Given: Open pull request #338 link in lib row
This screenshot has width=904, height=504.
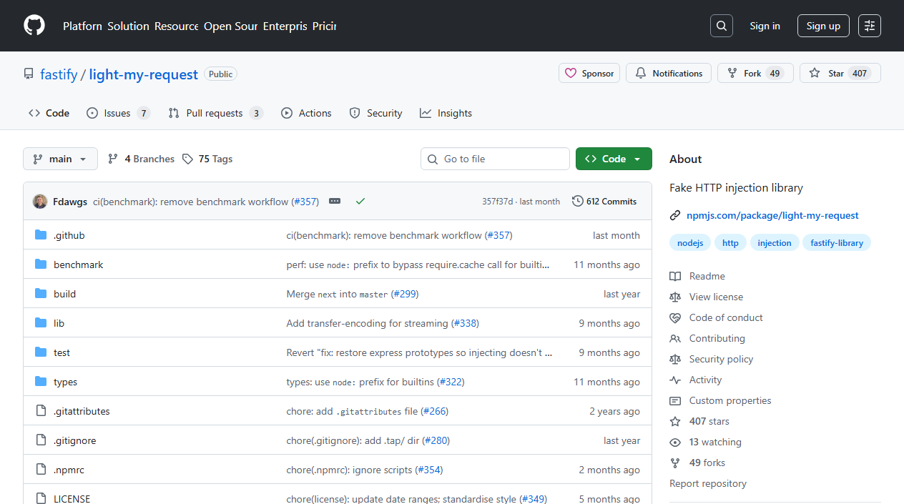Looking at the screenshot, I should click(x=465, y=323).
